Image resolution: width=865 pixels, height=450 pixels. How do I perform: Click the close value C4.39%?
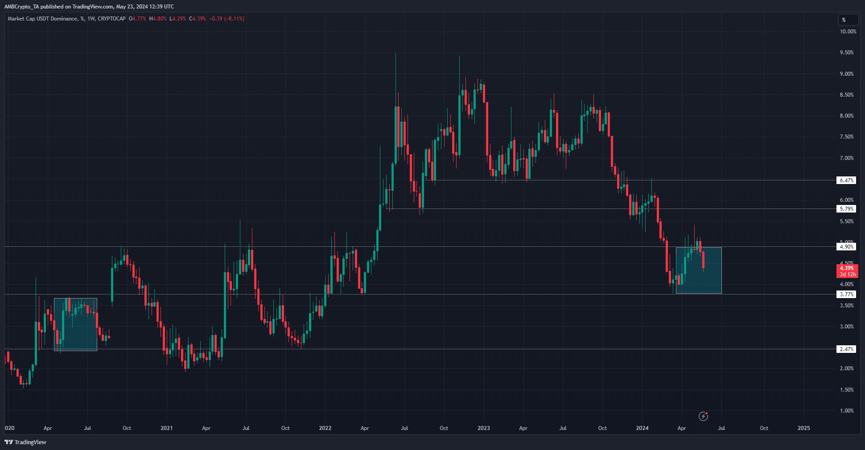click(198, 19)
